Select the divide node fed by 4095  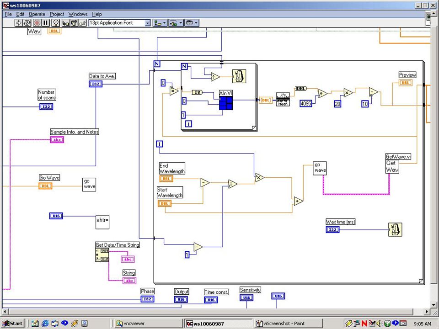click(x=322, y=93)
